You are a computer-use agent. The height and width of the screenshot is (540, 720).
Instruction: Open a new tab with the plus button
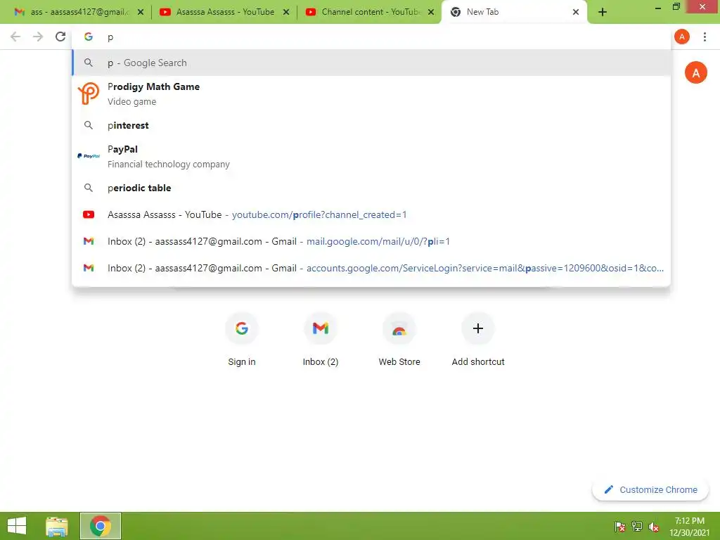[x=603, y=12]
